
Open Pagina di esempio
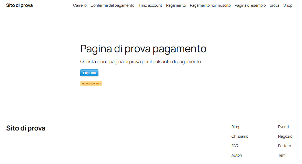click(250, 5)
